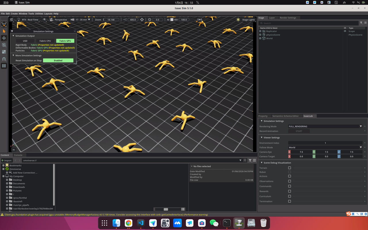Select the Rotate tool in left toolbar
Viewport: 368px width, 230px height.
coord(4,45)
